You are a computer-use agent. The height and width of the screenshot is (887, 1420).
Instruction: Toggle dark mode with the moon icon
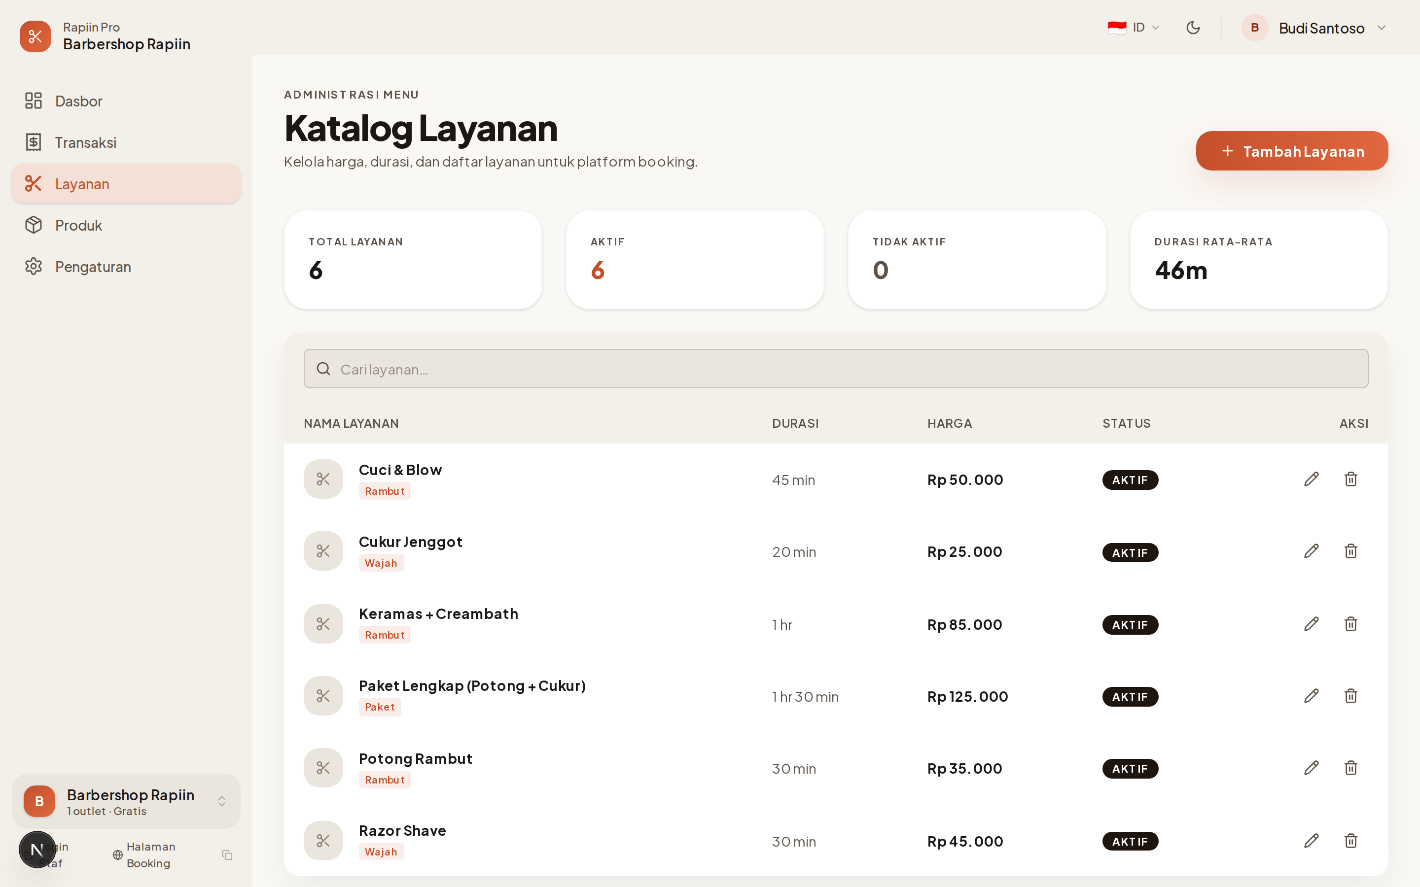point(1192,28)
